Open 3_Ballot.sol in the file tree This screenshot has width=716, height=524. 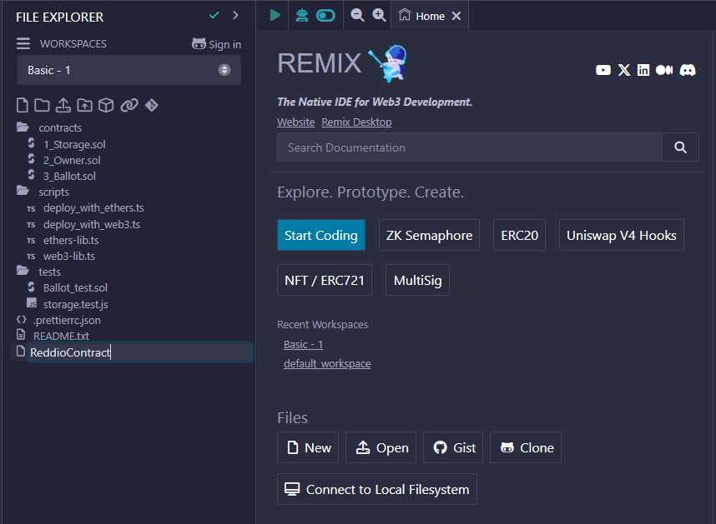pyautogui.click(x=69, y=176)
